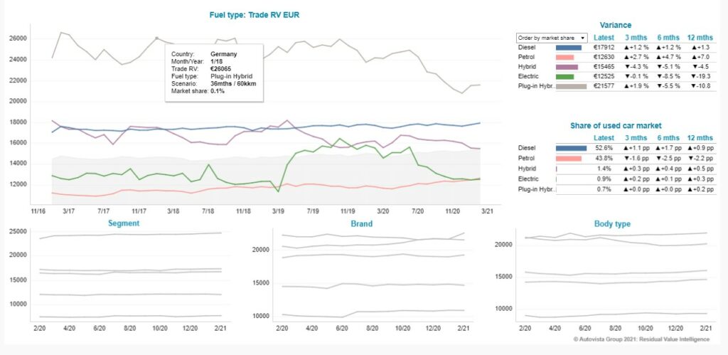Click the '12 mths' column header in Variance
This screenshot has height=355, width=728.
tap(700, 38)
